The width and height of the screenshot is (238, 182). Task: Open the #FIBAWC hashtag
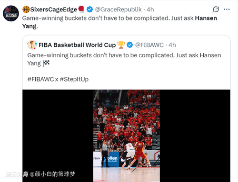coord(40,79)
